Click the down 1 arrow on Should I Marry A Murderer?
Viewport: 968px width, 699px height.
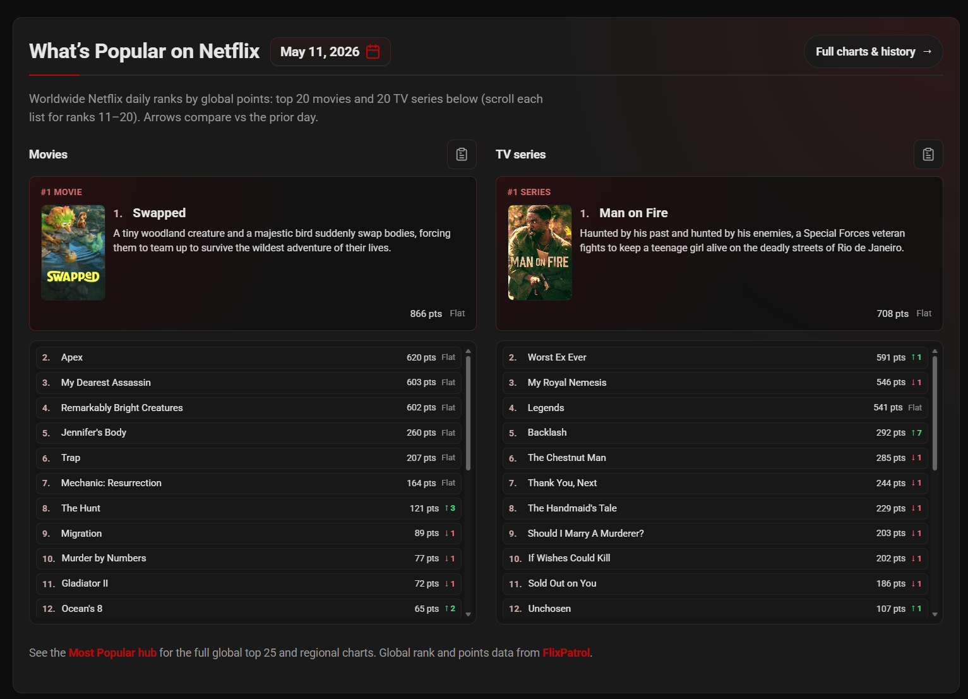pyautogui.click(x=916, y=534)
